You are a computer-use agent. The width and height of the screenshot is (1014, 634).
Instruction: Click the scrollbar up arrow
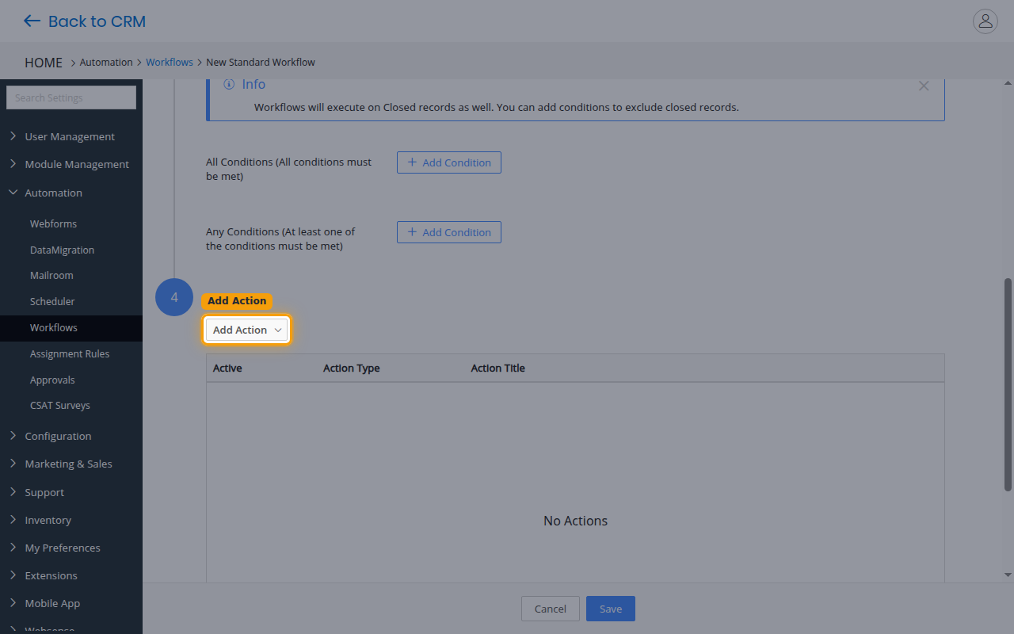click(1008, 84)
